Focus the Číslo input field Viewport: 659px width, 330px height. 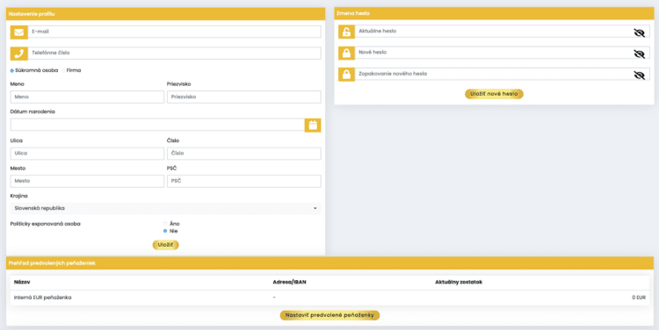(x=243, y=154)
